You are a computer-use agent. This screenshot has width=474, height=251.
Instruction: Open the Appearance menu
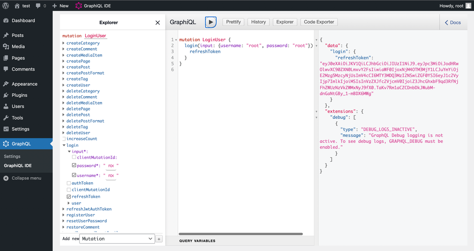[26, 84]
